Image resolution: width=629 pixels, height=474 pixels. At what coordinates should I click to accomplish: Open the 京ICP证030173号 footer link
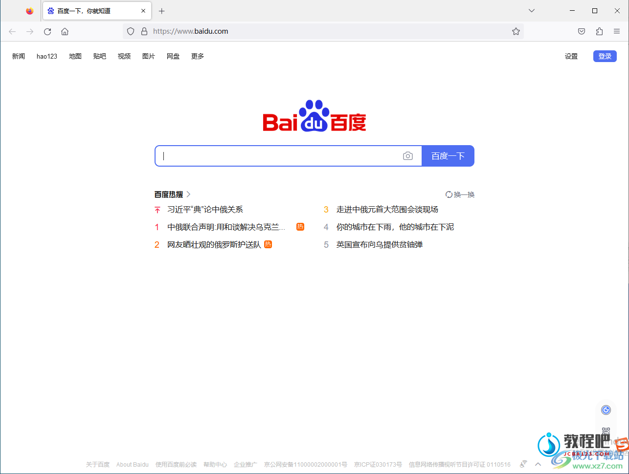(378, 465)
